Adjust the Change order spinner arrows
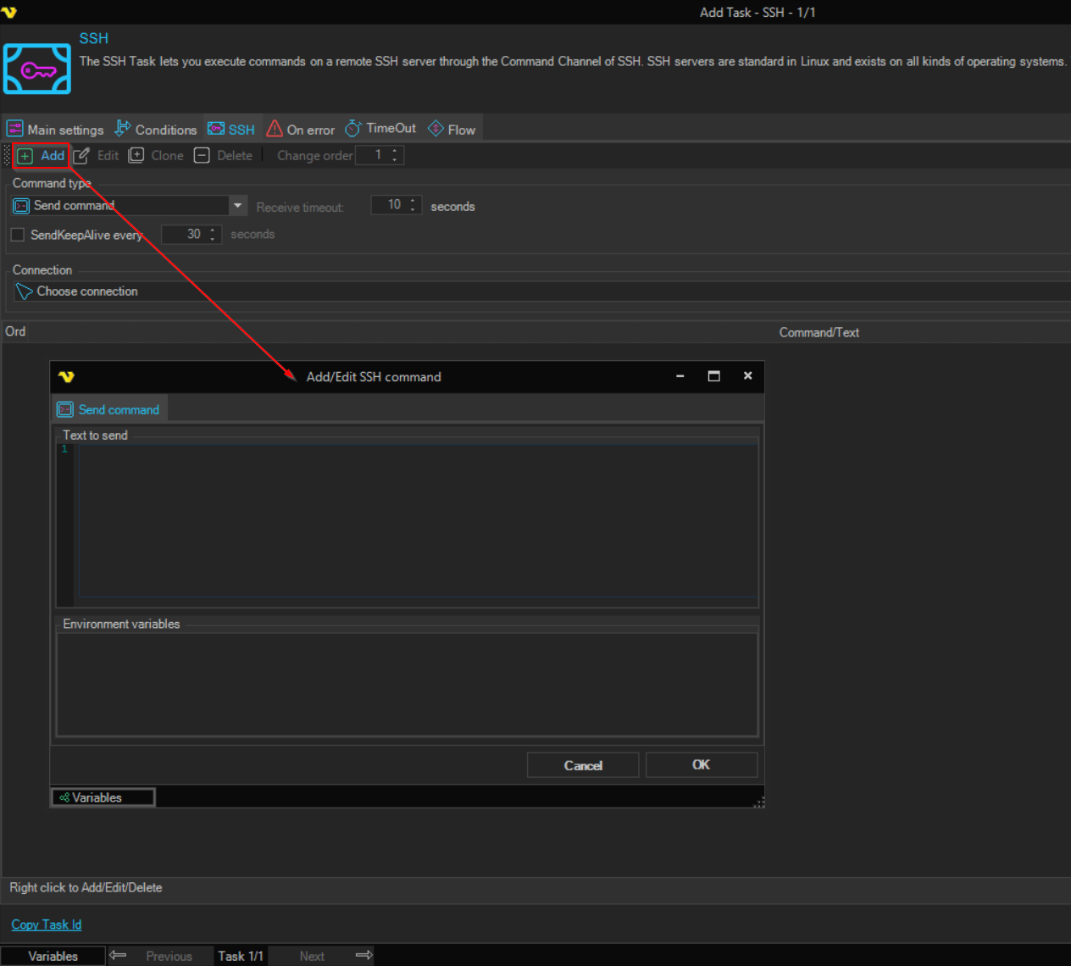This screenshot has height=966, width=1071. tap(395, 156)
